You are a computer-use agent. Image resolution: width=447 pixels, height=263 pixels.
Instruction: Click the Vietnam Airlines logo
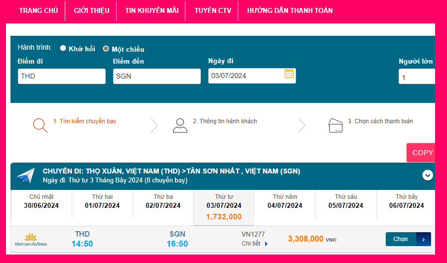click(31, 240)
